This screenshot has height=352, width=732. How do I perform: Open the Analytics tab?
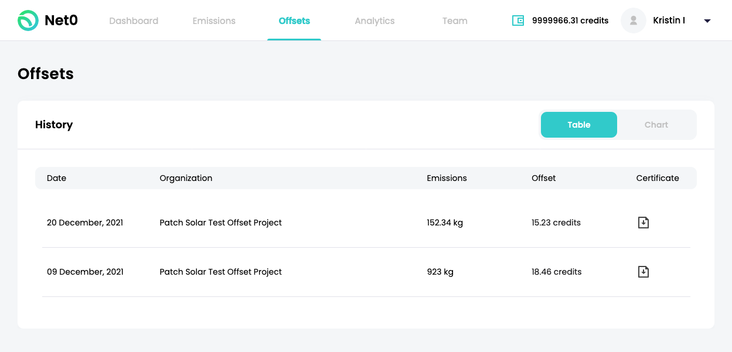[374, 20]
